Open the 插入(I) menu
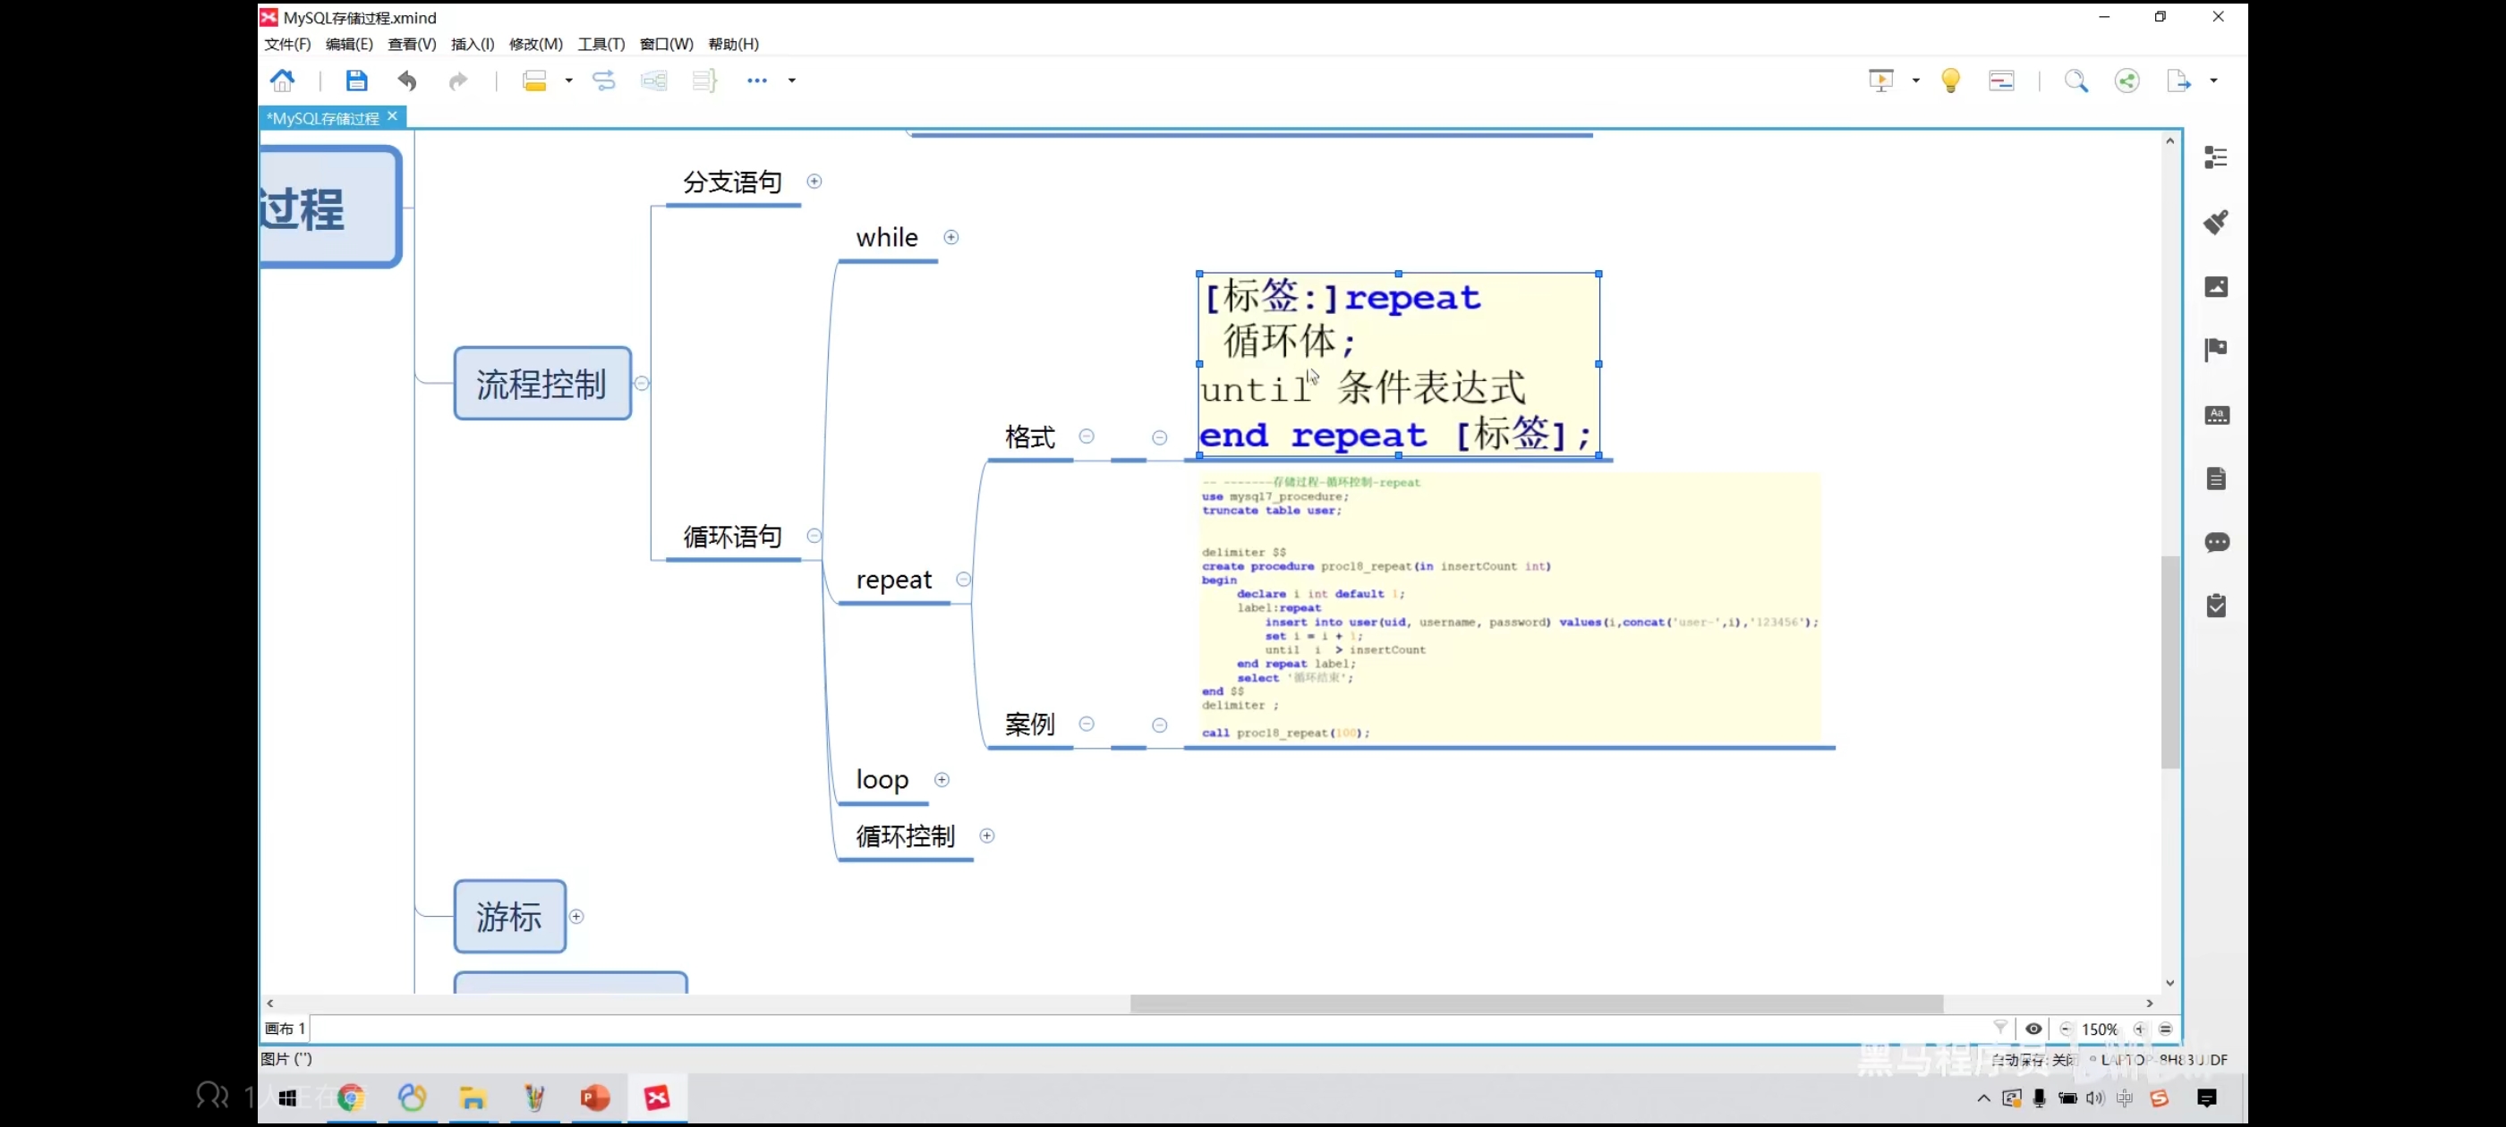2506x1127 pixels. 472,44
